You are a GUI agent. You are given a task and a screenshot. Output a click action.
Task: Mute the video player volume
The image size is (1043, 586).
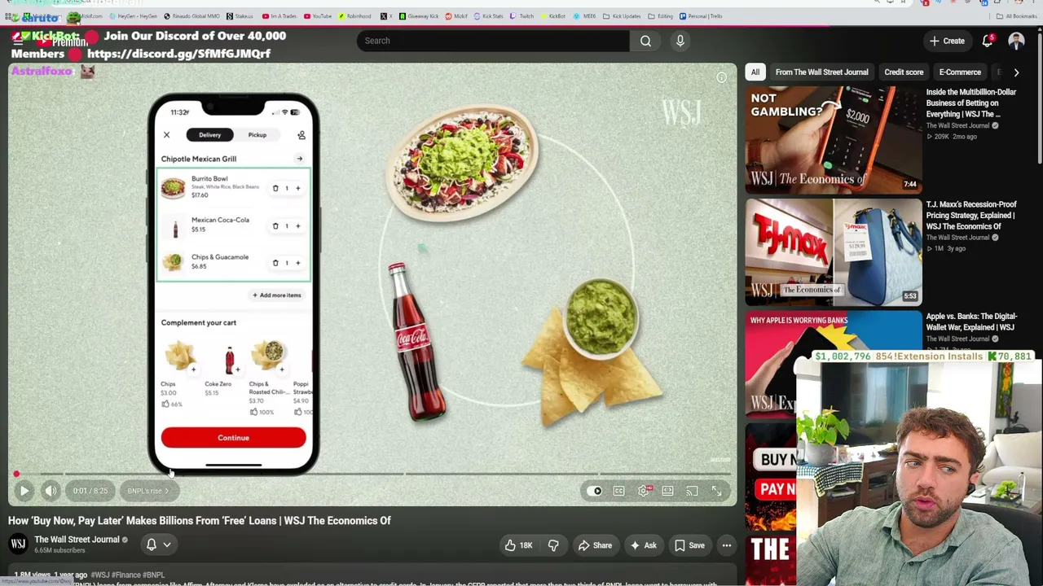(x=51, y=491)
